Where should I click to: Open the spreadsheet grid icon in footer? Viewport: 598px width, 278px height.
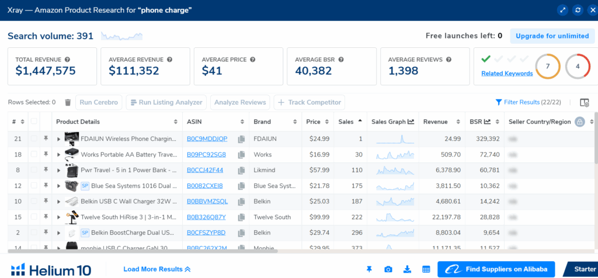coord(426,270)
